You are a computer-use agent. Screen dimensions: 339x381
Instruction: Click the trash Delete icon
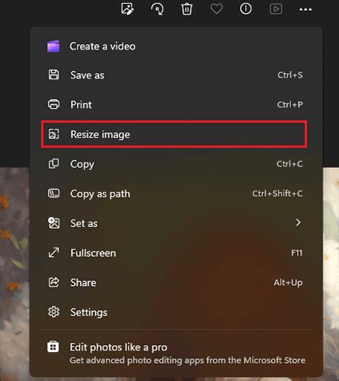(187, 9)
